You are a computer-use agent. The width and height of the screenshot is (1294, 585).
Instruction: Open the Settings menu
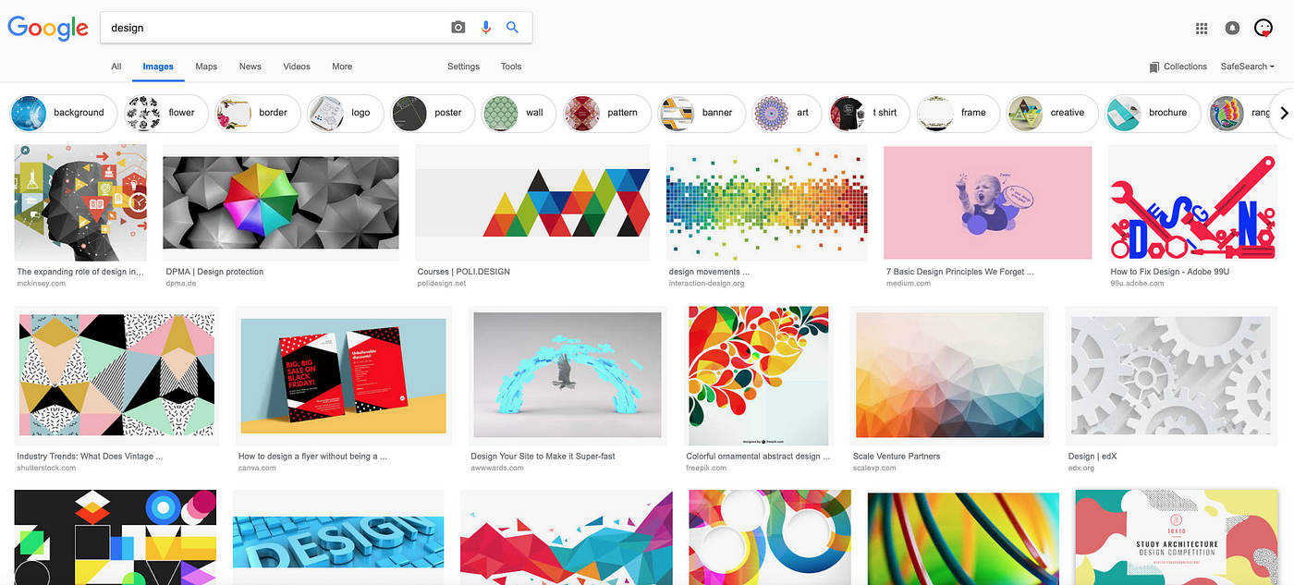tap(463, 67)
